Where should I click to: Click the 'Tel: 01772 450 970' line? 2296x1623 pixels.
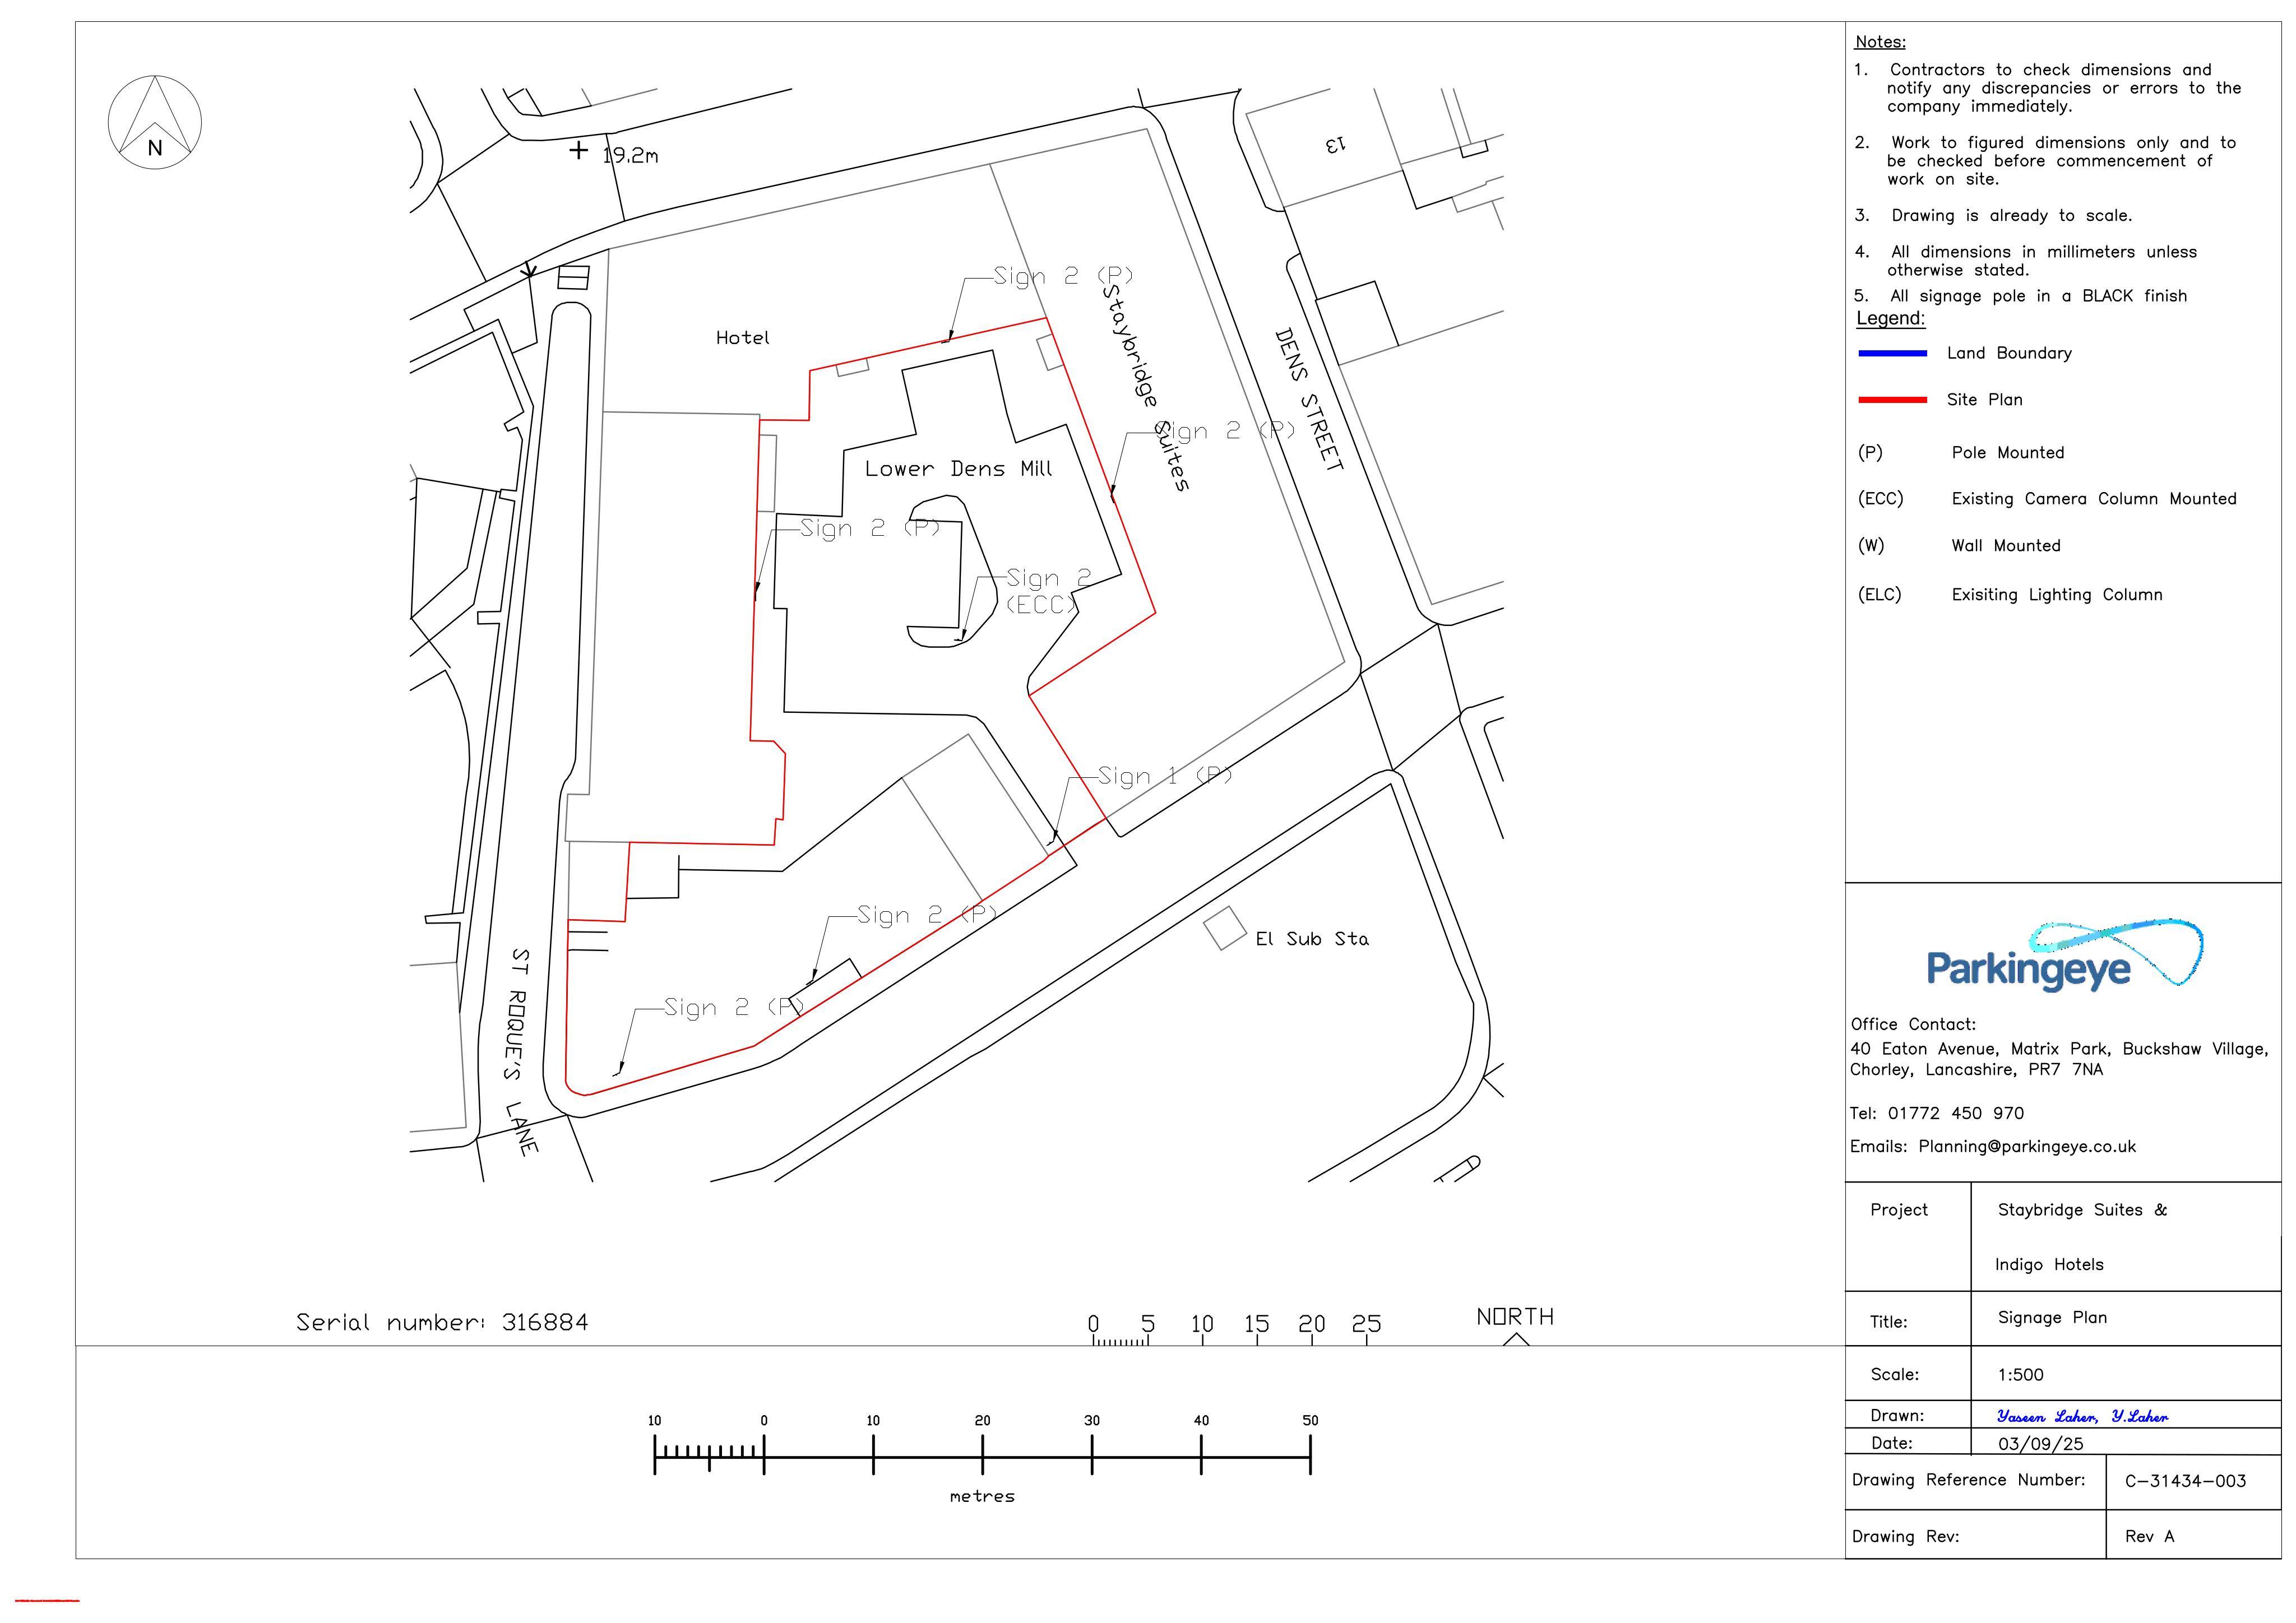click(x=1937, y=1113)
